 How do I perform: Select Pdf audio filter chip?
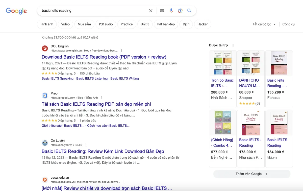(x=106, y=24)
